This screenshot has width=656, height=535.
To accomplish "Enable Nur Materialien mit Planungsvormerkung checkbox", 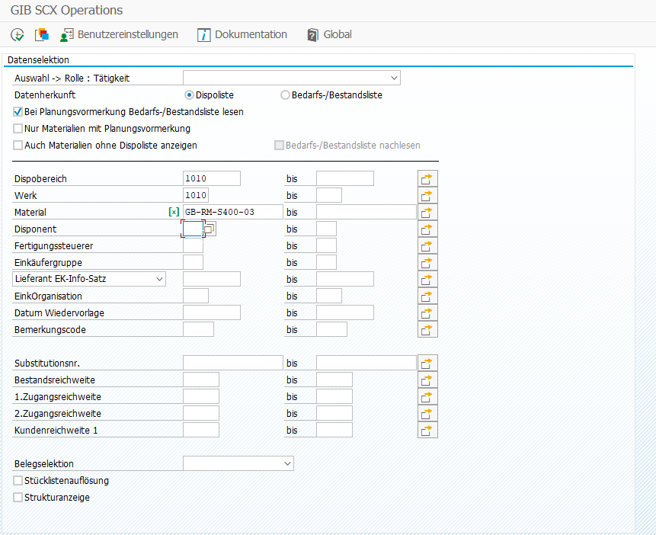I will 18,129.
